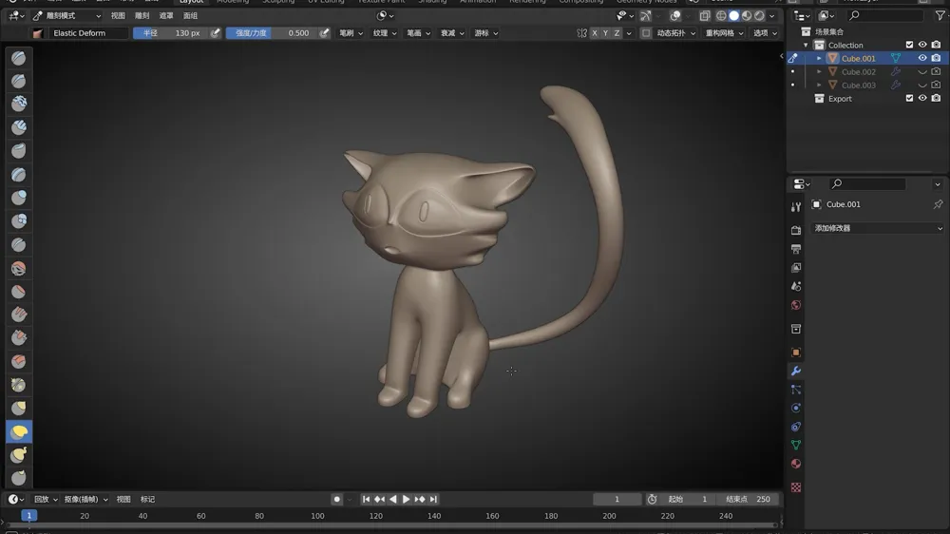Open the 雕刻 header menu
Image resolution: width=950 pixels, height=534 pixels.
(x=142, y=16)
